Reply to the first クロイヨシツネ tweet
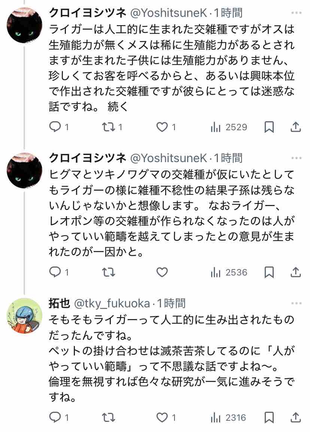The height and width of the screenshot is (432, 310). (x=58, y=127)
